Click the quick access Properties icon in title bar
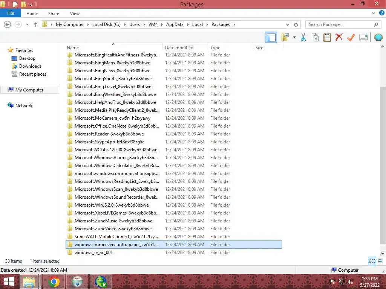 (15, 4)
